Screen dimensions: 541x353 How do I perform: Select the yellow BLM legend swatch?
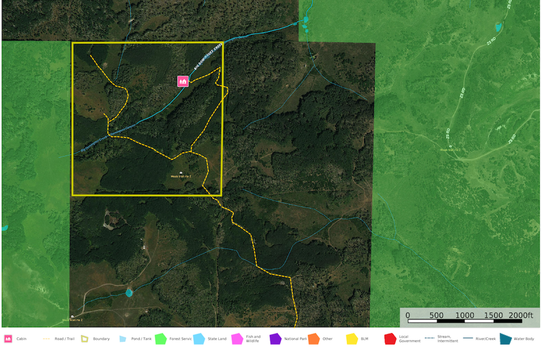pos(352,339)
